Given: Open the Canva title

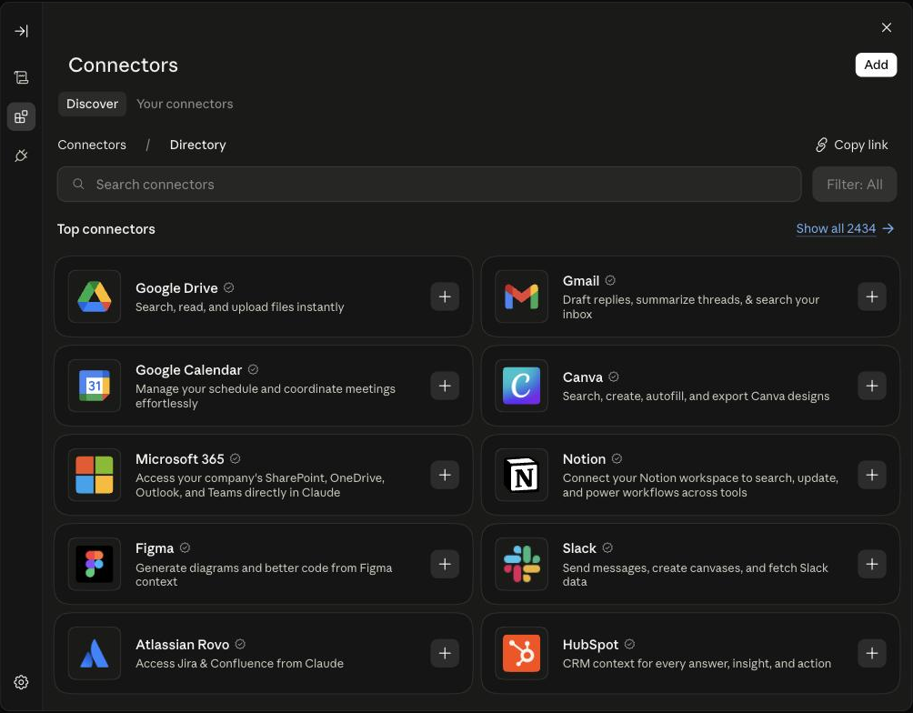Looking at the screenshot, I should tap(582, 377).
